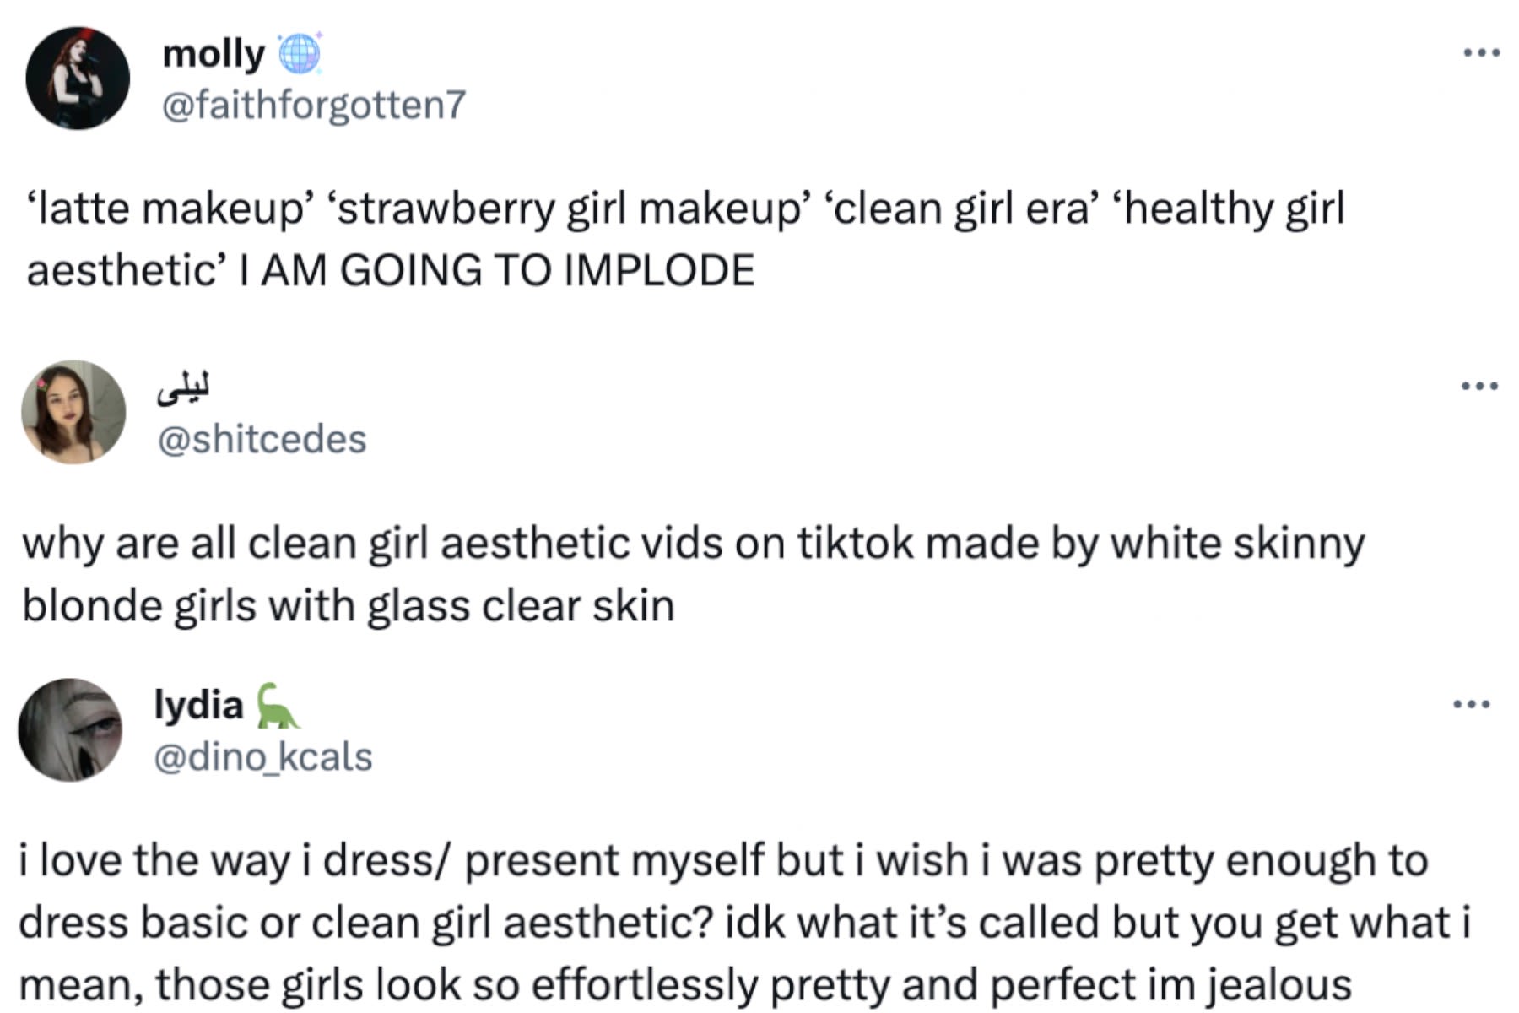Viewport: 1519px width, 1013px height.
Task: Click molly's display name
Action: [x=213, y=54]
